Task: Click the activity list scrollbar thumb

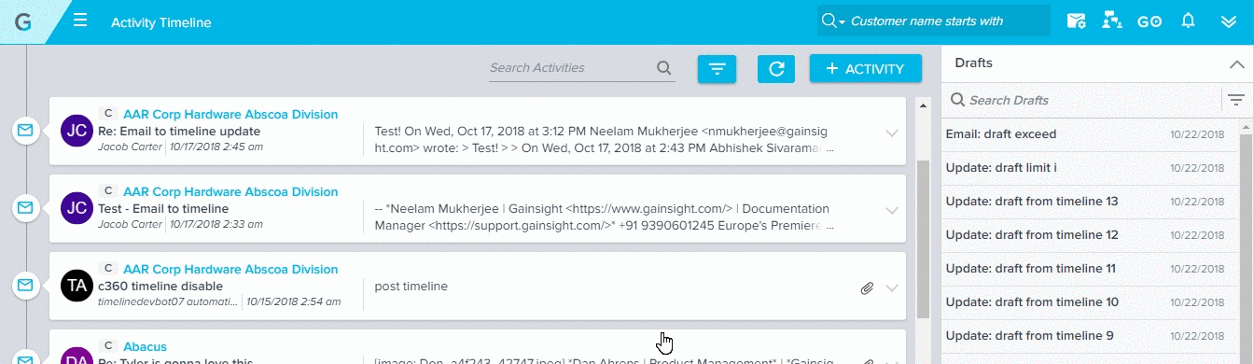Action: [x=923, y=238]
